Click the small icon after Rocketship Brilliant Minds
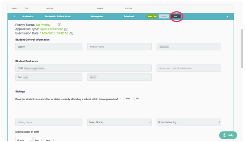 click(x=73, y=17)
